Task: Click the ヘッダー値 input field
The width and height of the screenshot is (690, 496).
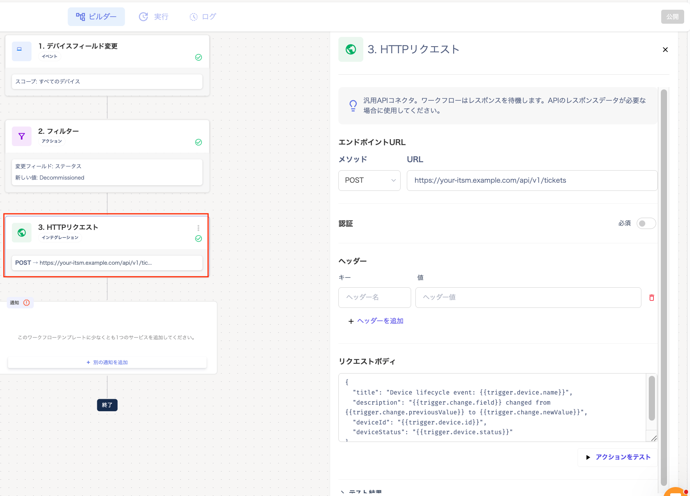Action: (528, 297)
